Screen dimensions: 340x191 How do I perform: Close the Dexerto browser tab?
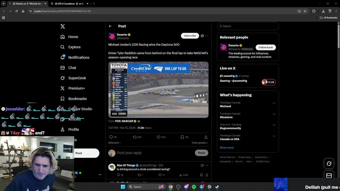pos(45,4)
